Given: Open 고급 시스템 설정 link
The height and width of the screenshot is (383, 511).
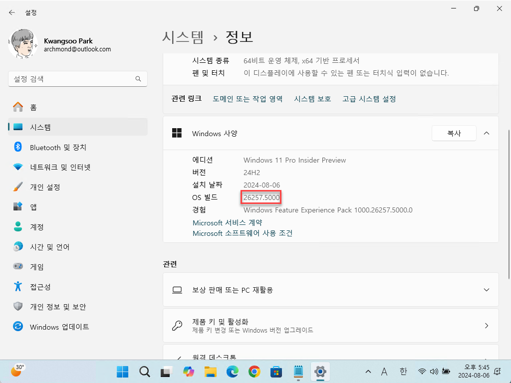Looking at the screenshot, I should [369, 99].
